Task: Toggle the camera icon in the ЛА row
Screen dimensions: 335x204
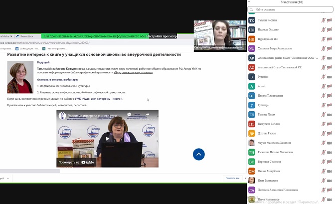Action: click(329, 190)
